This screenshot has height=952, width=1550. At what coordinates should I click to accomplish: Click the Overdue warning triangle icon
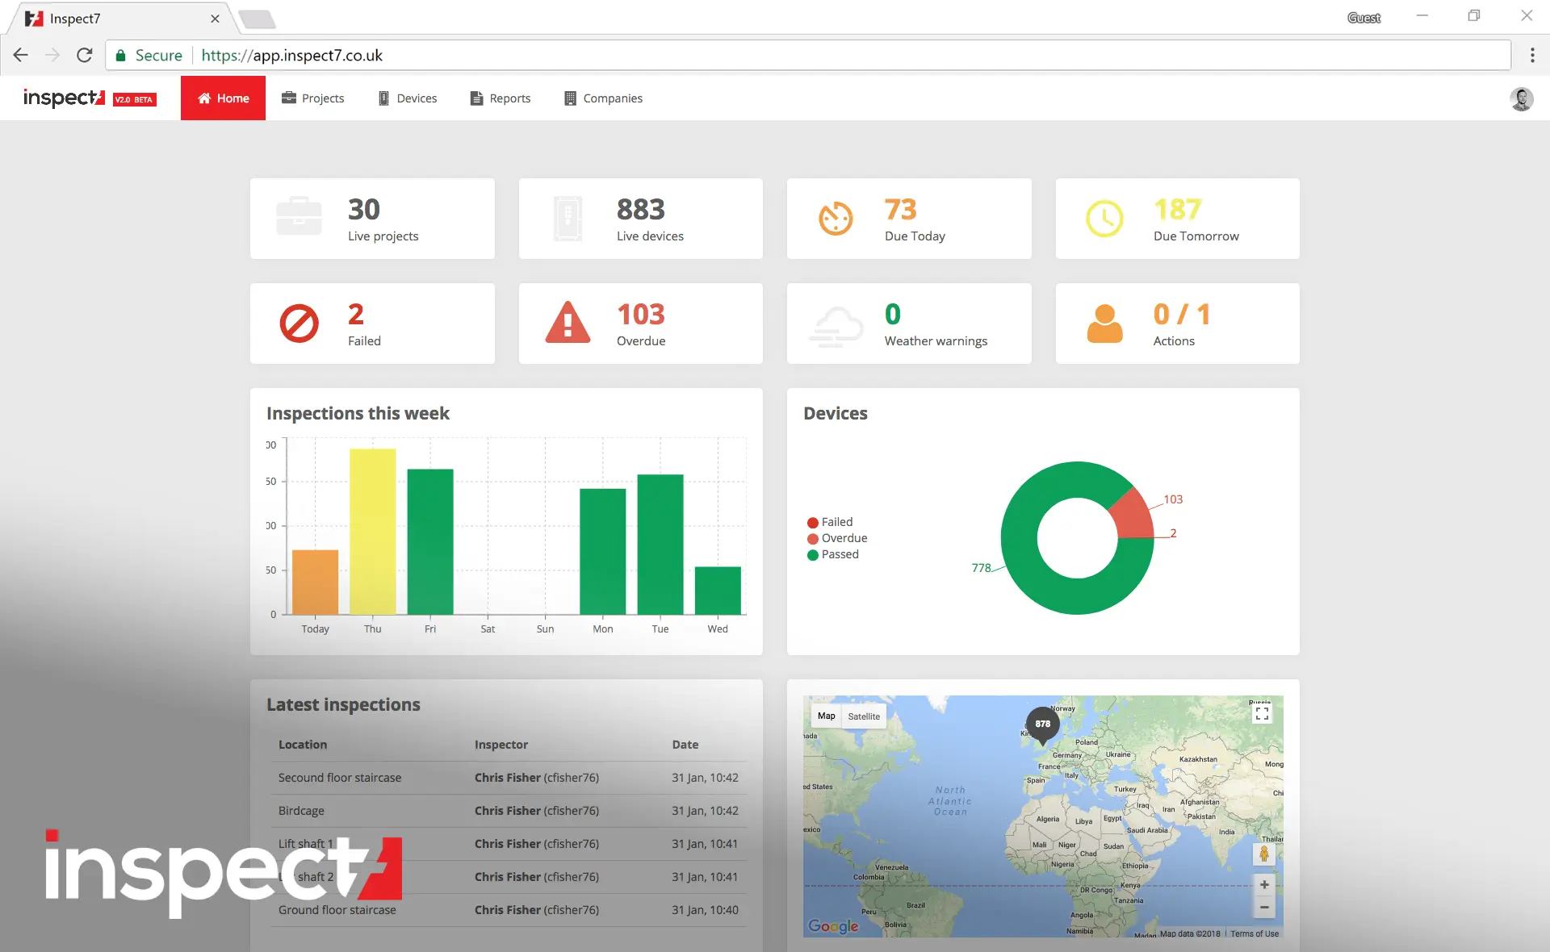(x=568, y=324)
